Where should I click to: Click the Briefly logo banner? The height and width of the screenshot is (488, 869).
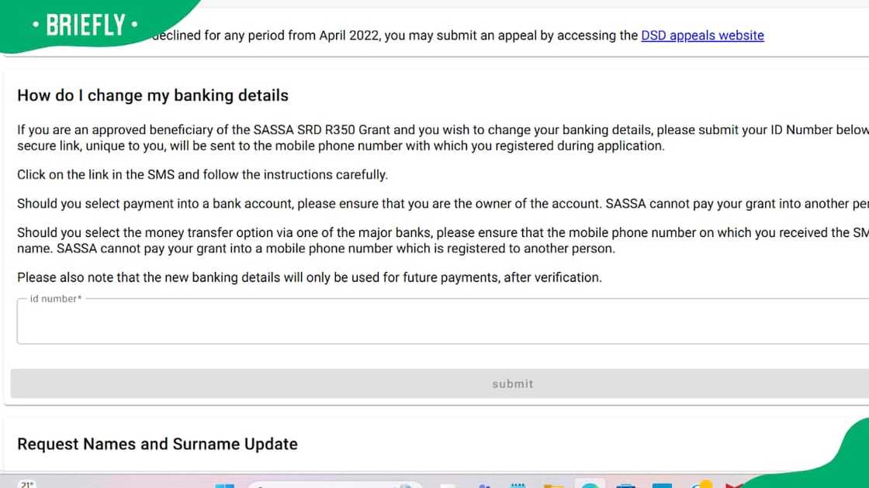[x=85, y=26]
